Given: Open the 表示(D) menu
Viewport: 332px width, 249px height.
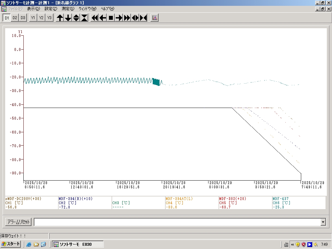Looking at the screenshot, I should tap(33, 9).
